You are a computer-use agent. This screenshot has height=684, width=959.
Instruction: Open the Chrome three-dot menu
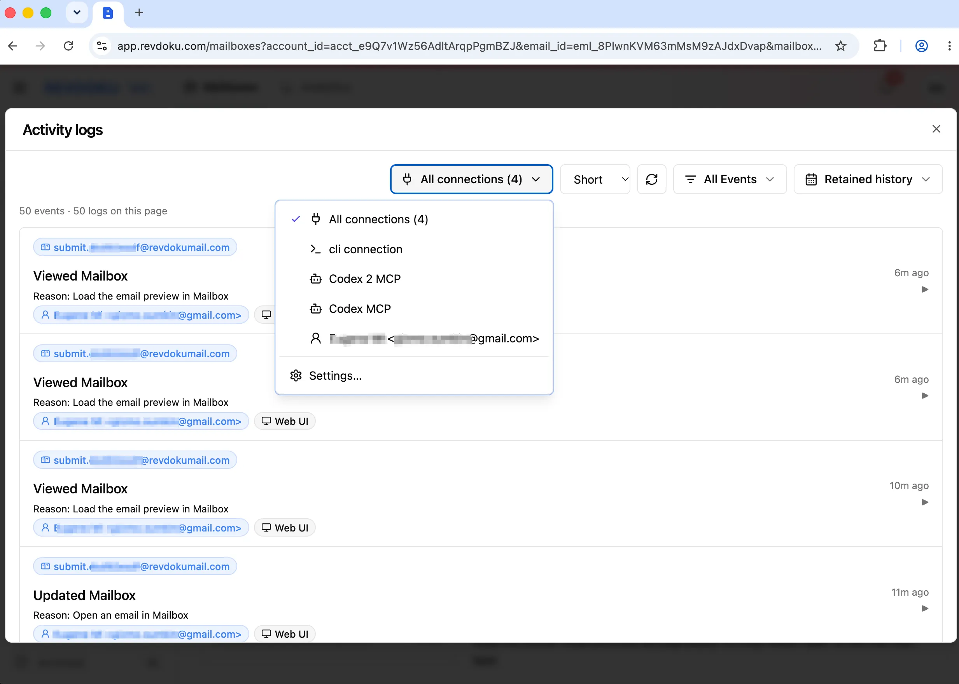pyautogui.click(x=949, y=46)
